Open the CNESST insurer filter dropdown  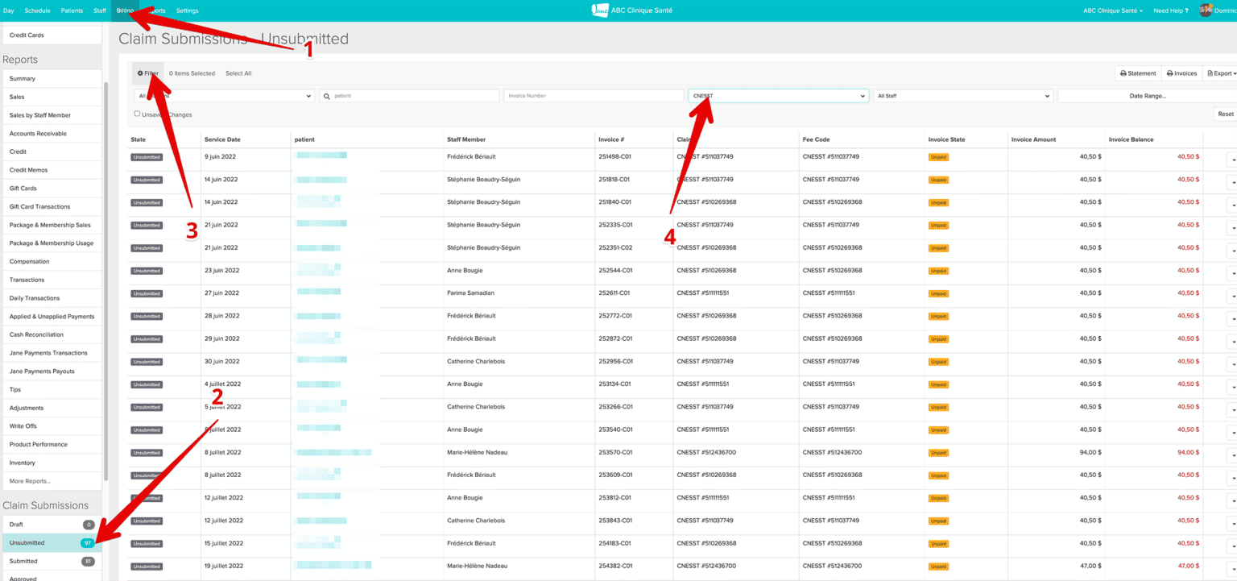[778, 96]
